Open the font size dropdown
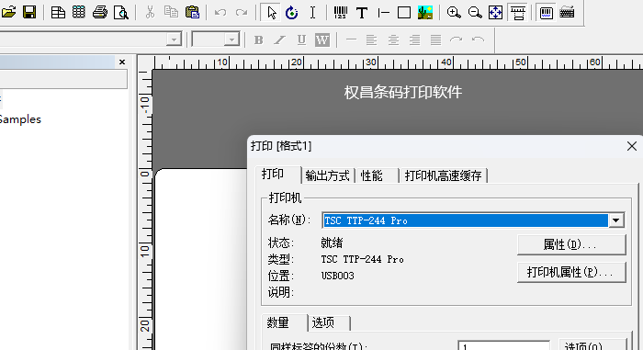643x350 pixels. pos(231,40)
